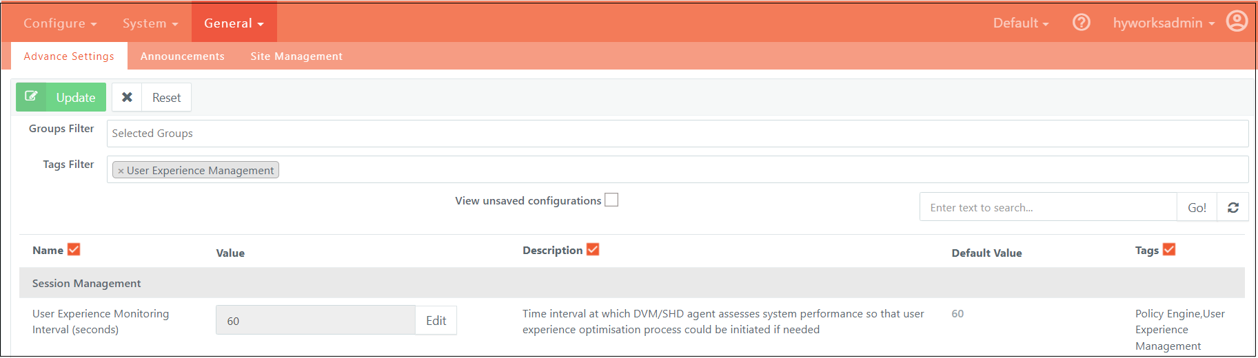The width and height of the screenshot is (1258, 358).
Task: Click the refresh icon beside Go!
Action: (x=1233, y=207)
